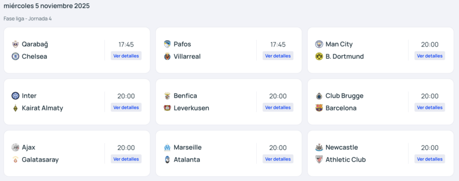Click the Galatasaray club crest
This screenshot has height=181, width=459.
pyautogui.click(x=15, y=160)
